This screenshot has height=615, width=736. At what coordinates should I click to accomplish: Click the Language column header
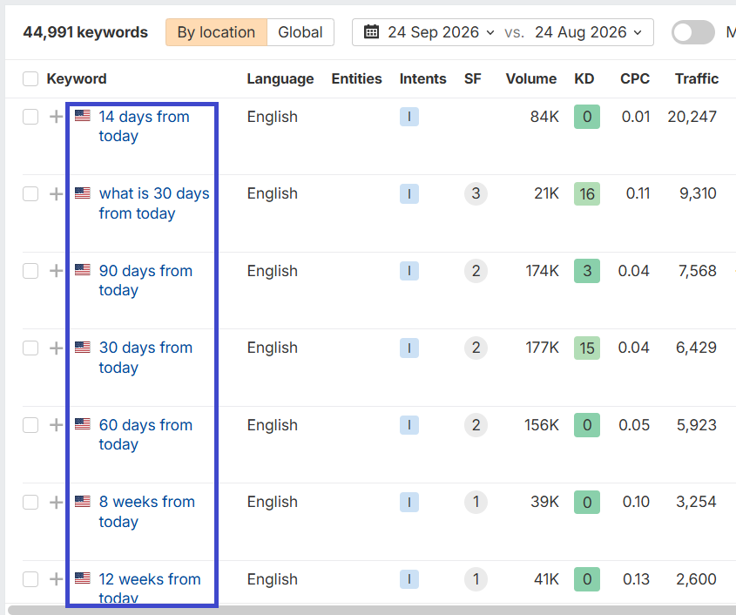pyautogui.click(x=280, y=78)
